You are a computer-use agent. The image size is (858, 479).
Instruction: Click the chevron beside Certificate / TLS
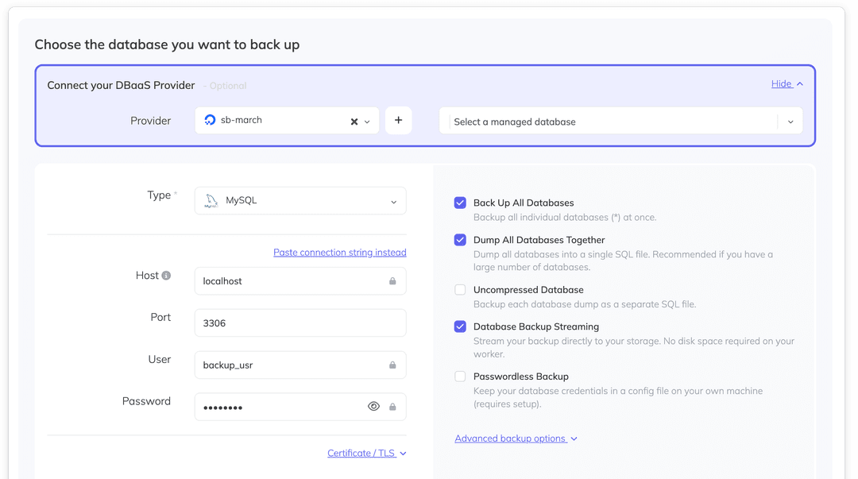pyautogui.click(x=404, y=454)
